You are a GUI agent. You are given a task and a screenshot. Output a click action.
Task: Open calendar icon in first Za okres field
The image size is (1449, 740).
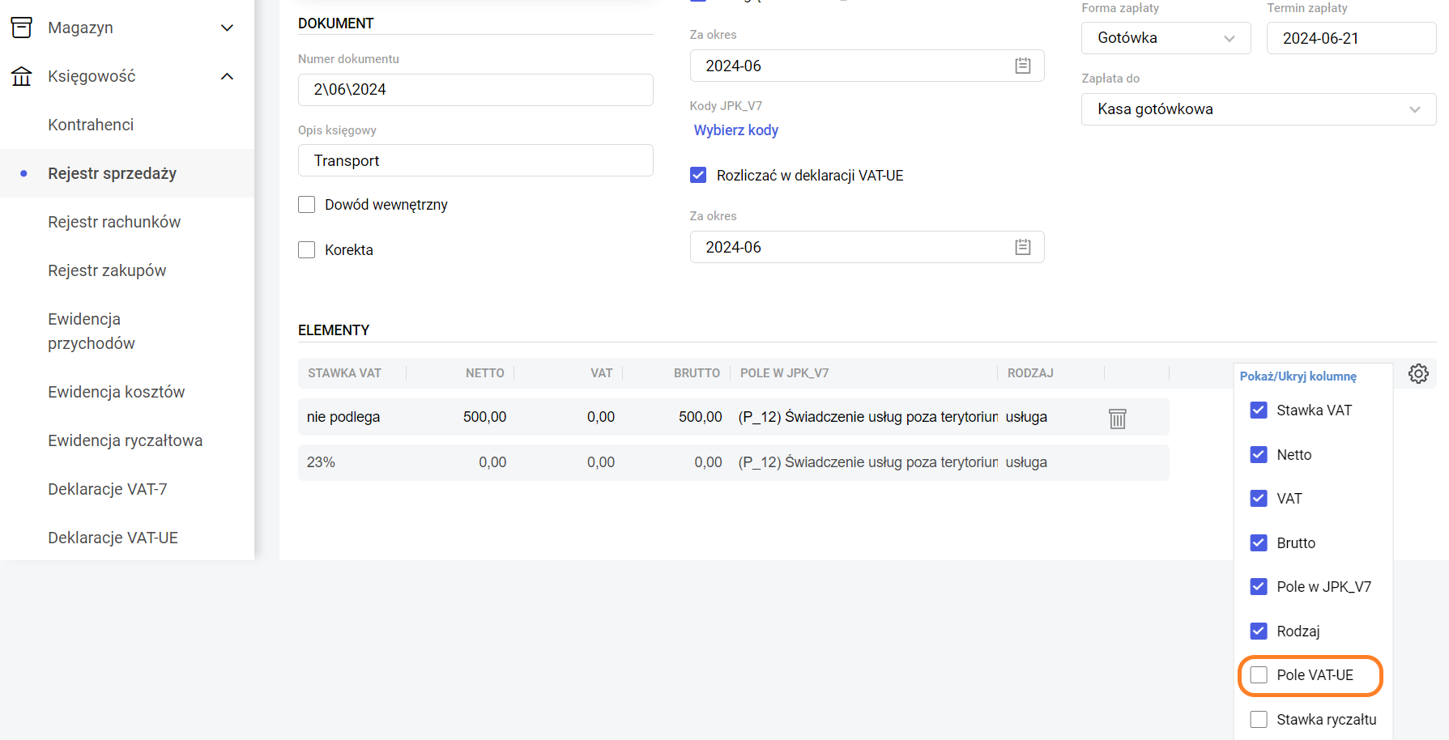point(1022,66)
